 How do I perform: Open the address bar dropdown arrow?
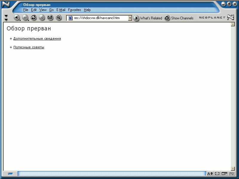click(130, 18)
